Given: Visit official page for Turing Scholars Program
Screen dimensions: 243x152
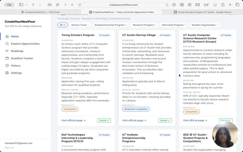Looking at the screenshot, I should (73, 120).
